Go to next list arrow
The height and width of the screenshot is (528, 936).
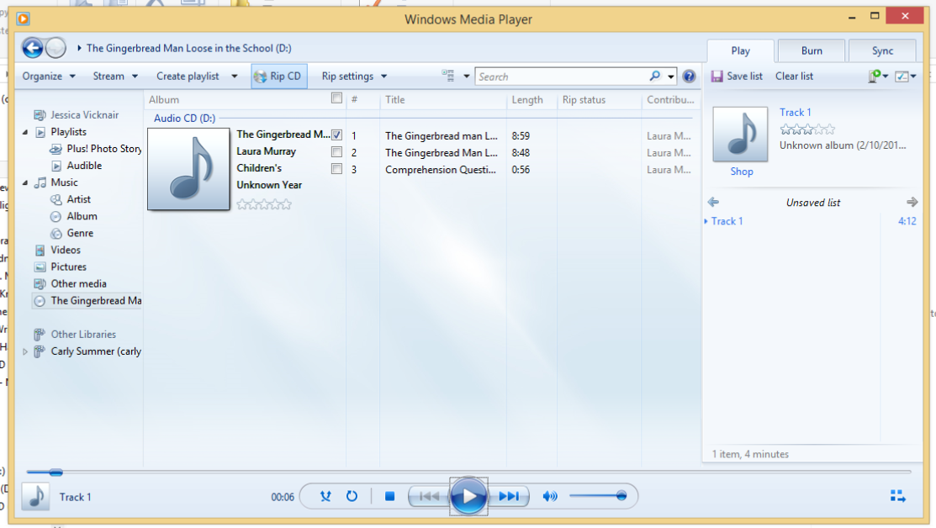[912, 203]
